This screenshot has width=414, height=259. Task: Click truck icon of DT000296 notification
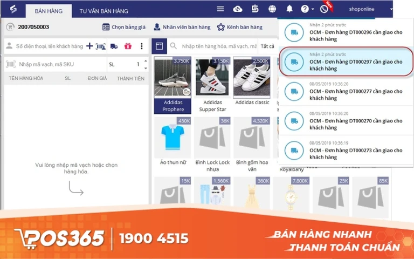click(294, 32)
